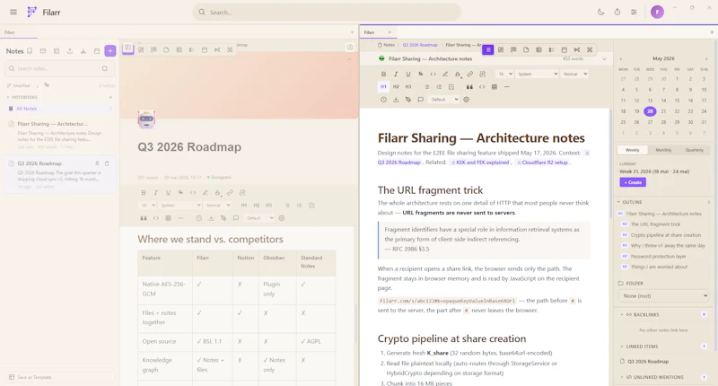This screenshot has width=718, height=386.
Task: Switch to left pane Filarr tab
Action: coord(18,32)
